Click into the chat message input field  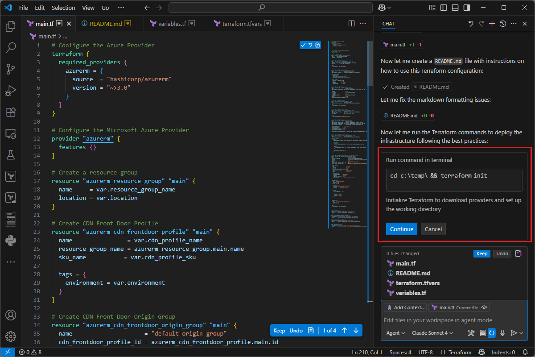(446, 320)
